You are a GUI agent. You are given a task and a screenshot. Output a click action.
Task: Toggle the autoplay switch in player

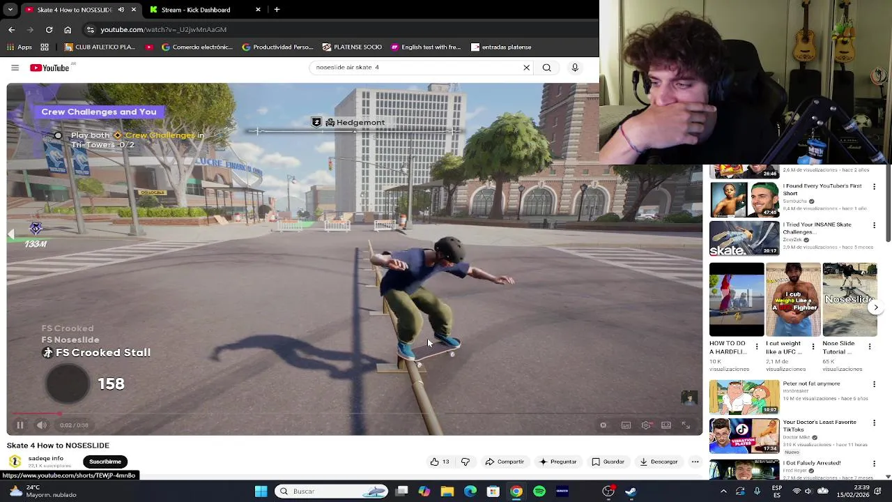[603, 425]
